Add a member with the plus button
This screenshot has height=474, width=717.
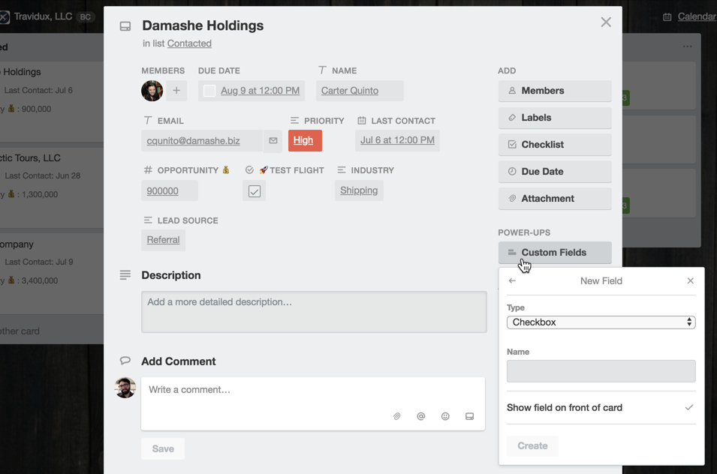176,91
